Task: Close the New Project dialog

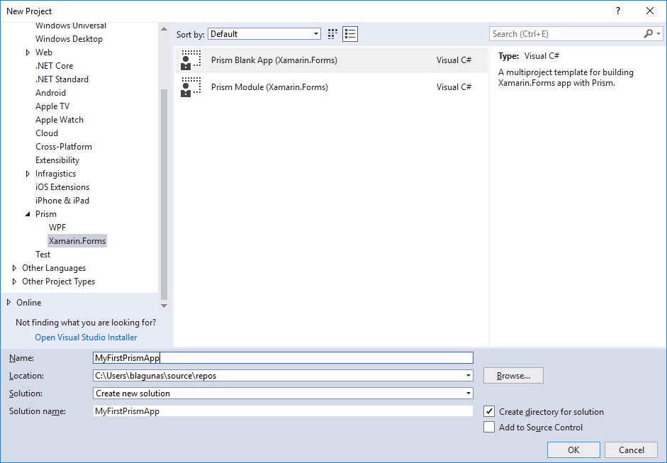Action: (650, 11)
